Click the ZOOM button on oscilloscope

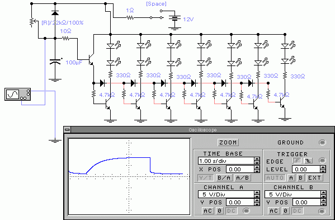228,142
